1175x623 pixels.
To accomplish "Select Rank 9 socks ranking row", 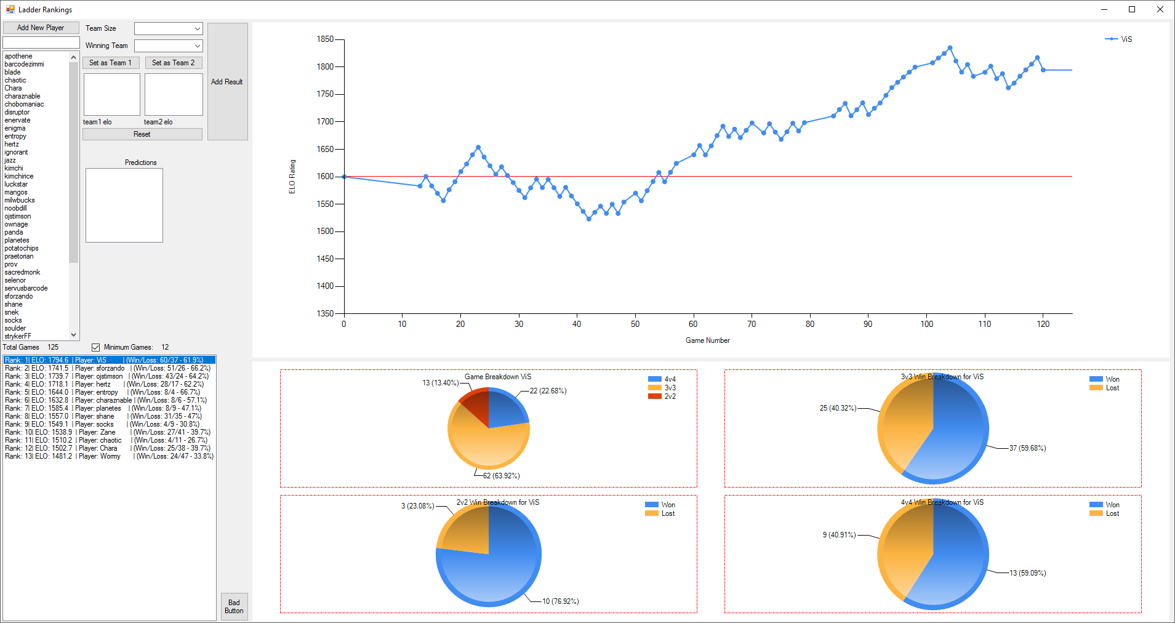I will pos(110,424).
